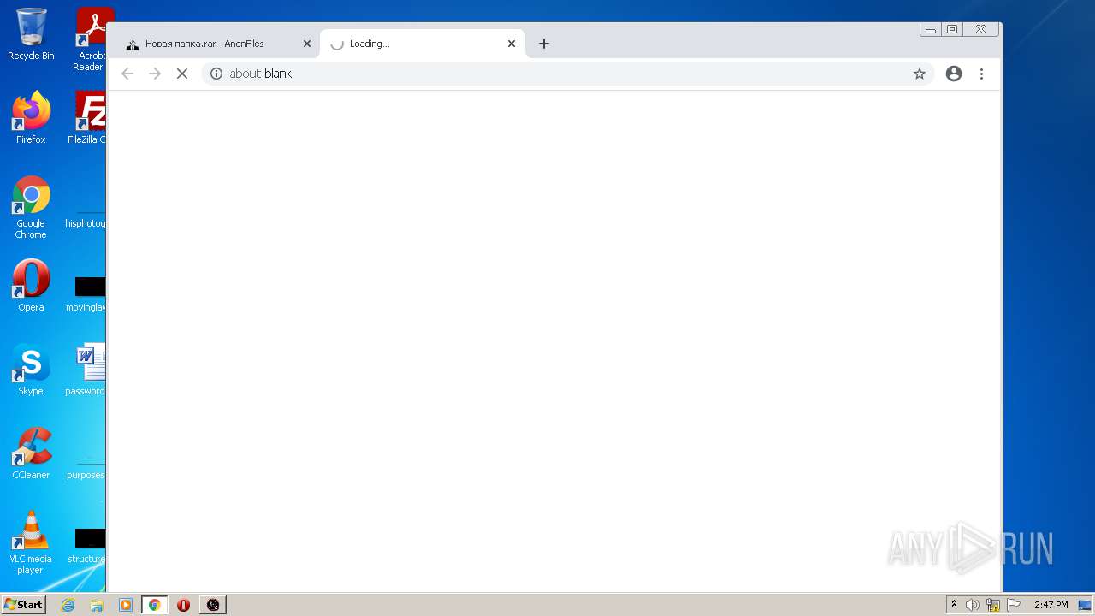Select Chrome taskbar button
The image size is (1095, 616).
tap(154, 605)
